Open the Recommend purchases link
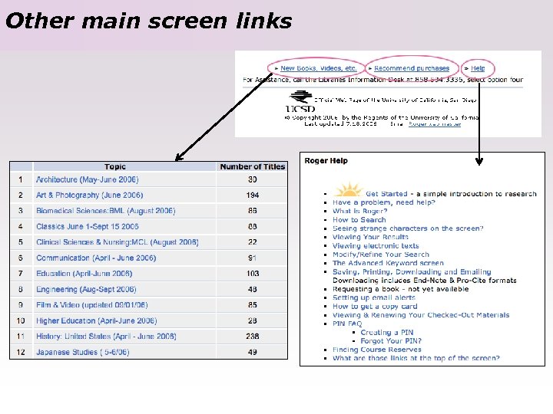 click(x=412, y=68)
